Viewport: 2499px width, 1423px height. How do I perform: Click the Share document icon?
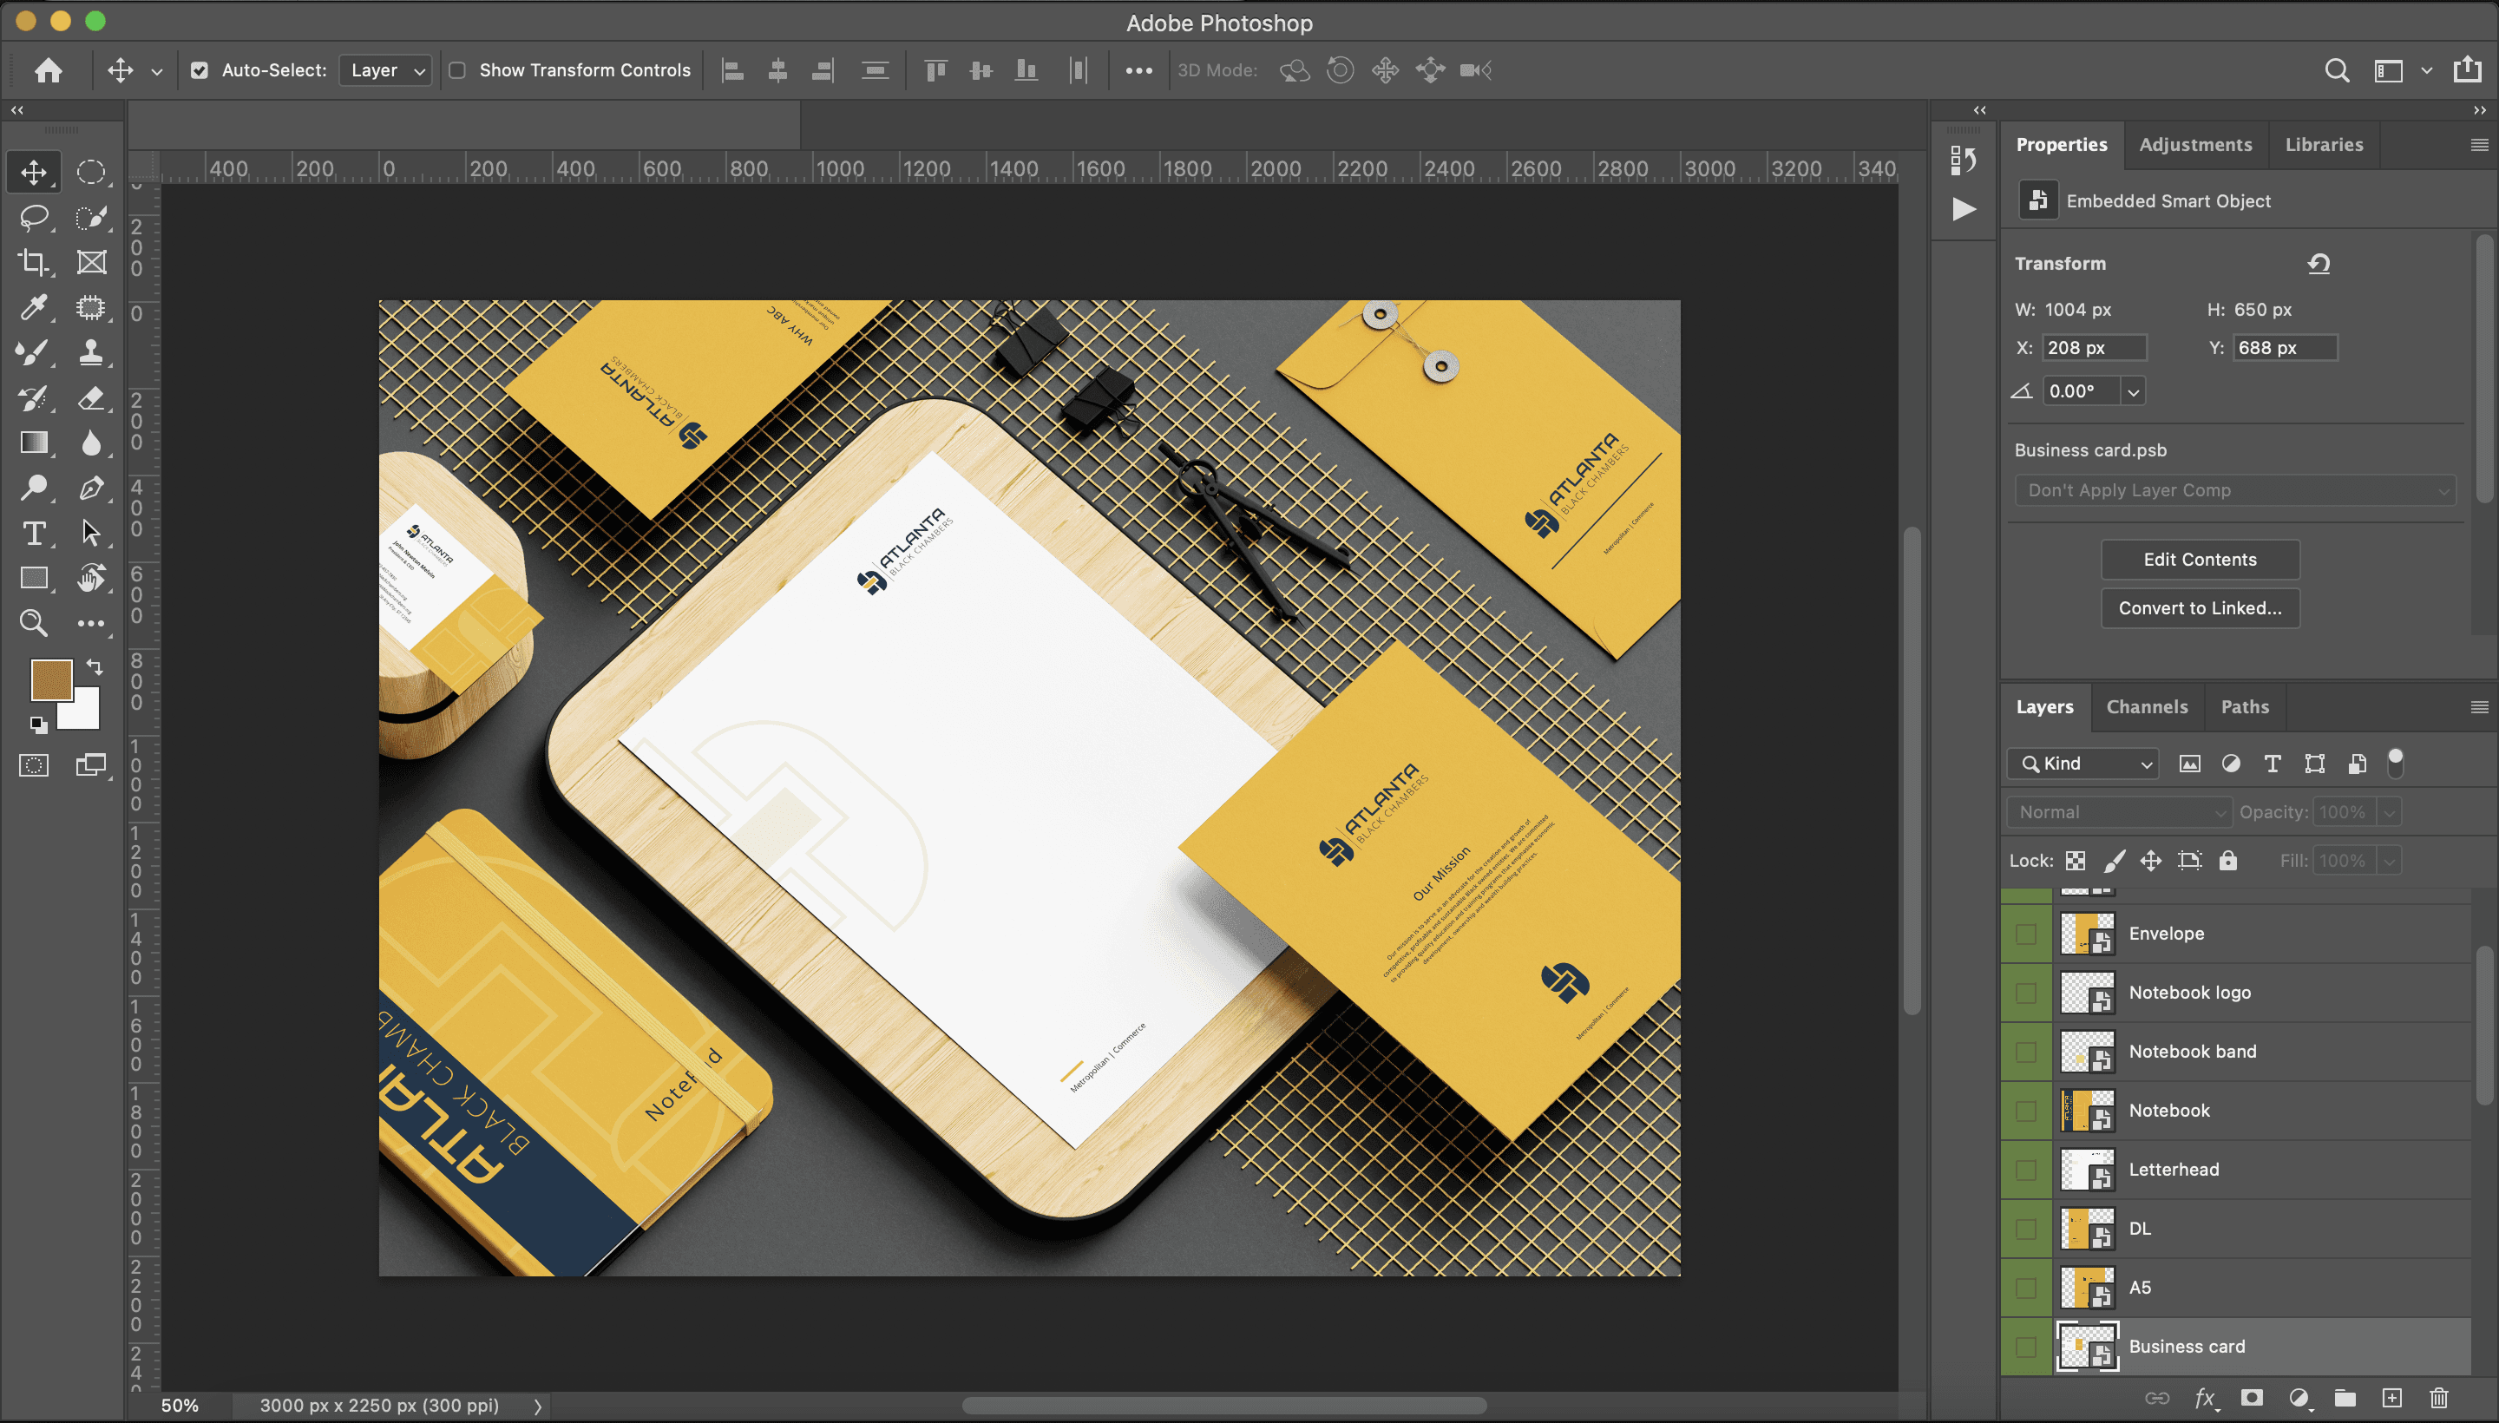2467,69
